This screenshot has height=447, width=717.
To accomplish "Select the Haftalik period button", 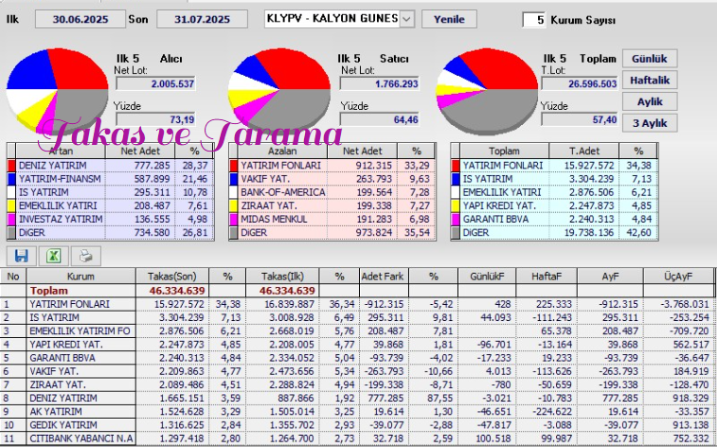I will tap(650, 80).
